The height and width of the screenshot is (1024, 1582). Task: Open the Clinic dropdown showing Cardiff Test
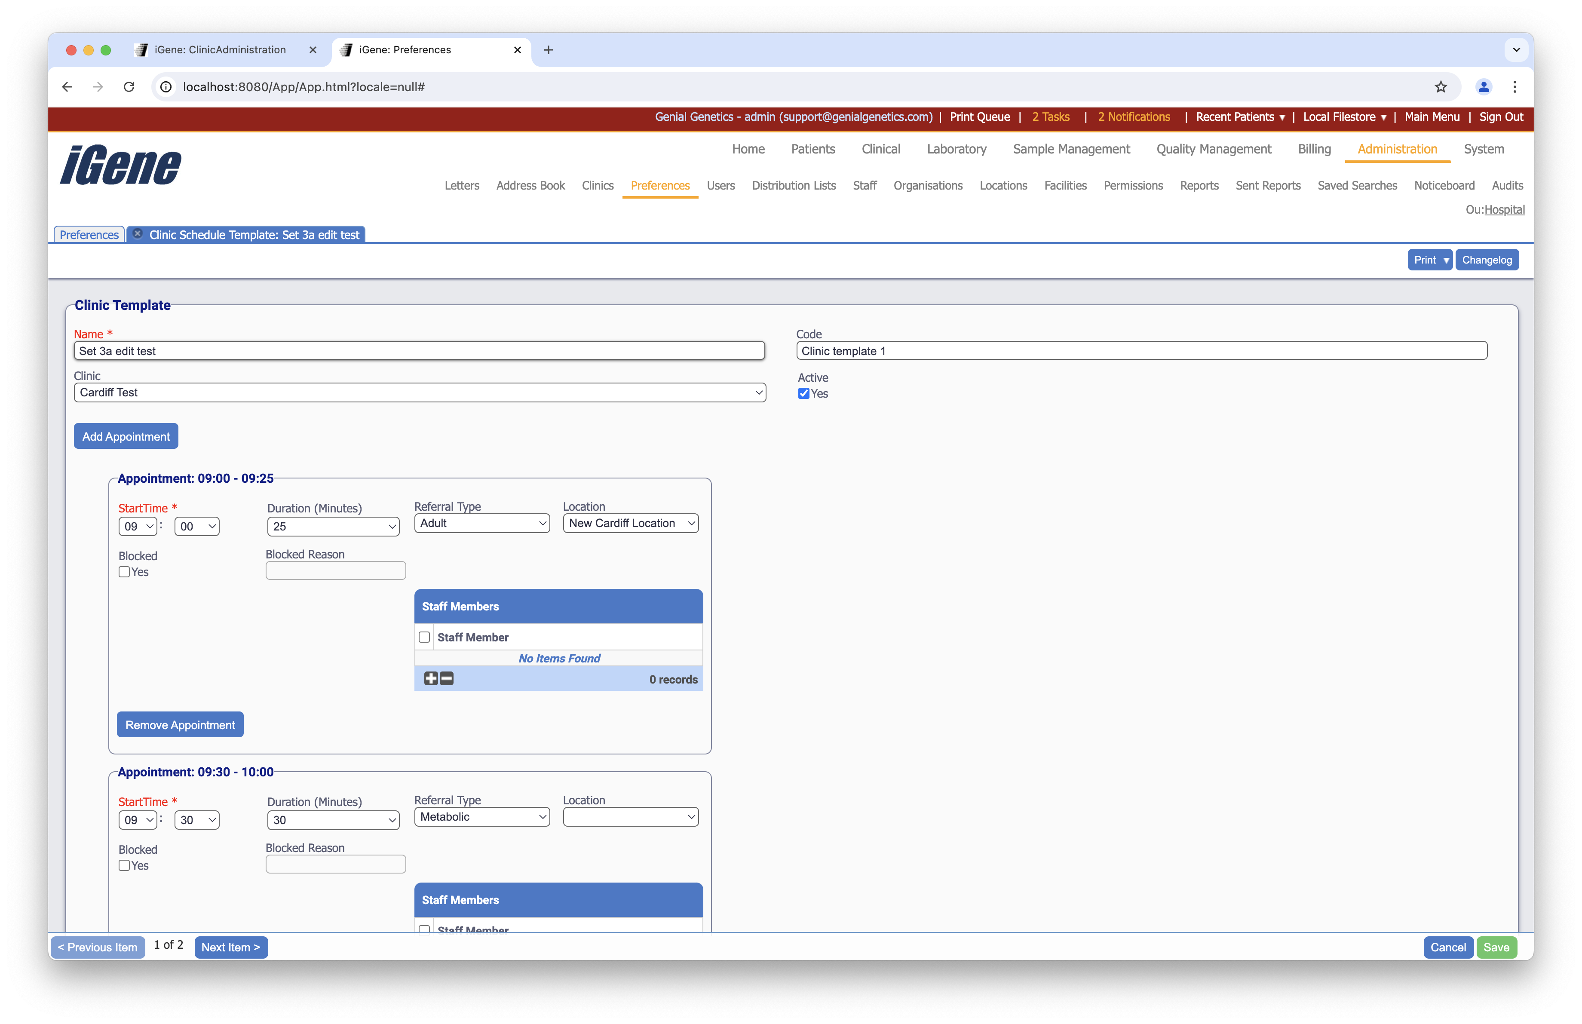420,393
